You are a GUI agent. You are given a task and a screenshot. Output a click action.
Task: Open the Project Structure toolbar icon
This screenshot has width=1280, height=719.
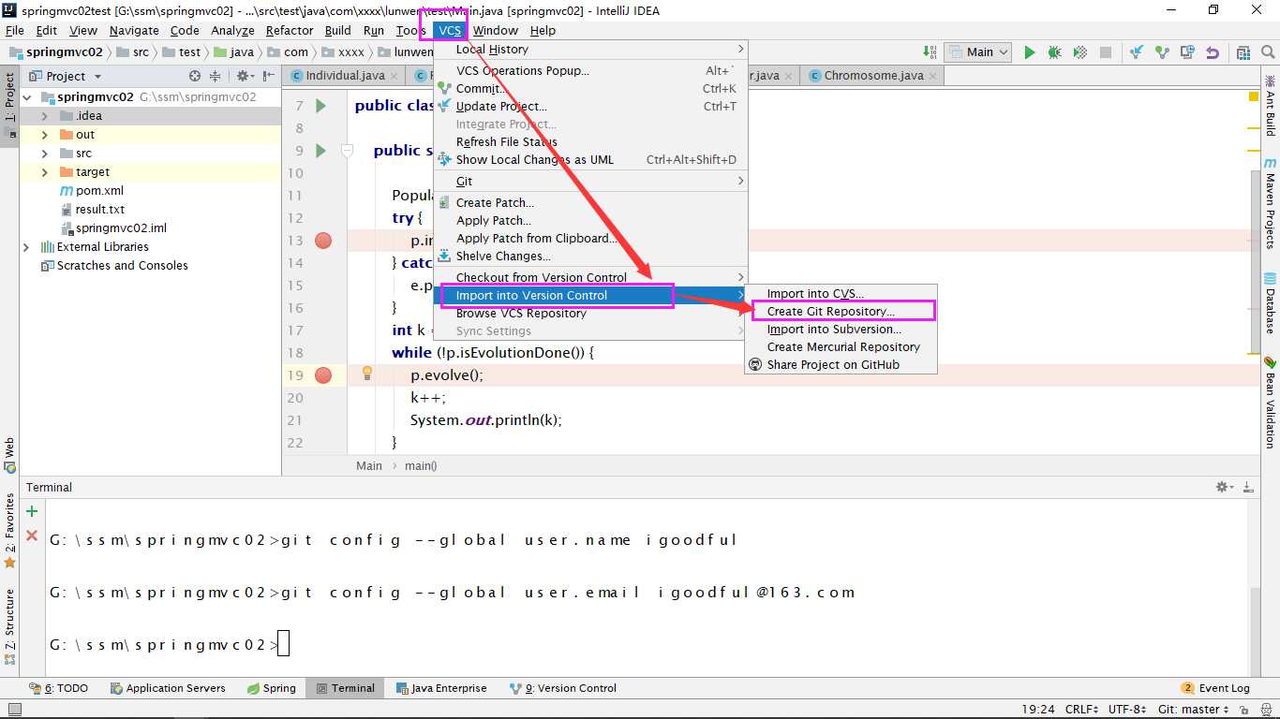(x=1243, y=52)
